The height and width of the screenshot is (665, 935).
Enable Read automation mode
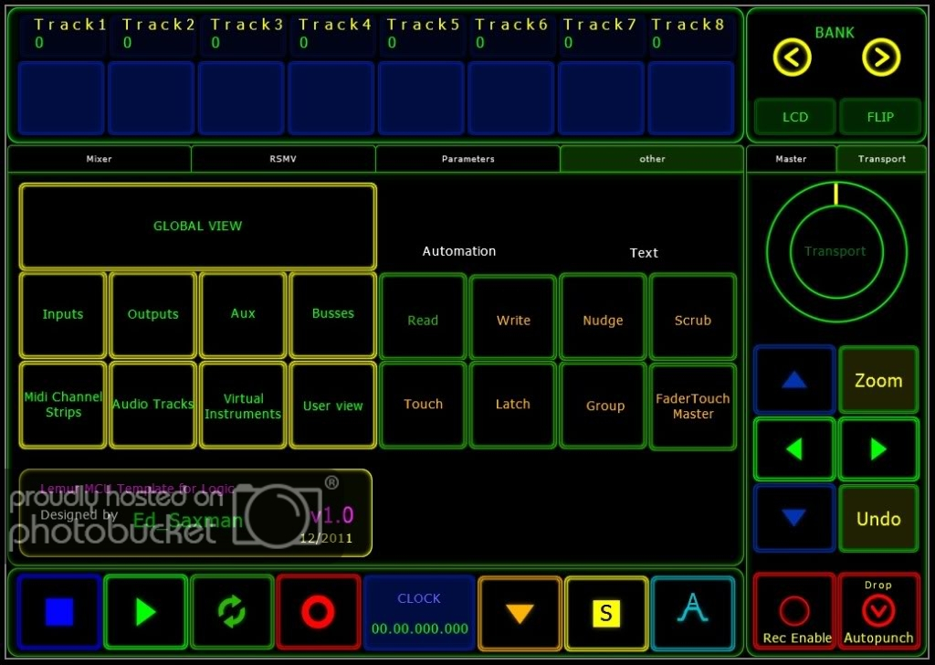tap(423, 317)
